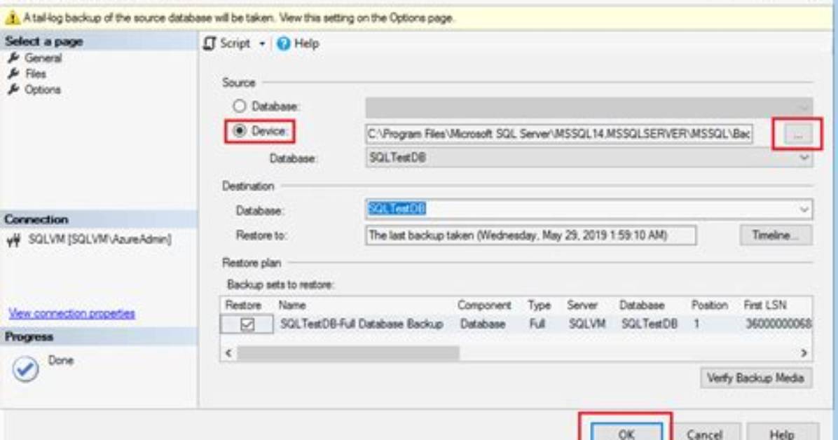Select the Database source radio button
The image size is (838, 440).
click(x=240, y=106)
